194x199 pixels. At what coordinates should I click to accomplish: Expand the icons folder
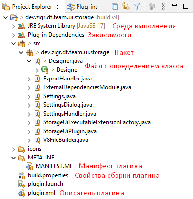[14, 149]
